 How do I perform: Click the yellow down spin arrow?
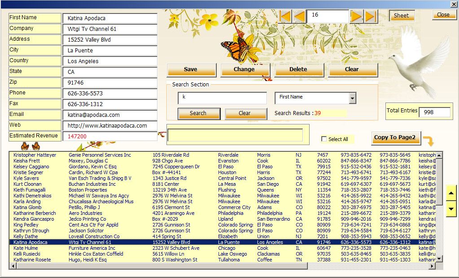tap(451, 209)
